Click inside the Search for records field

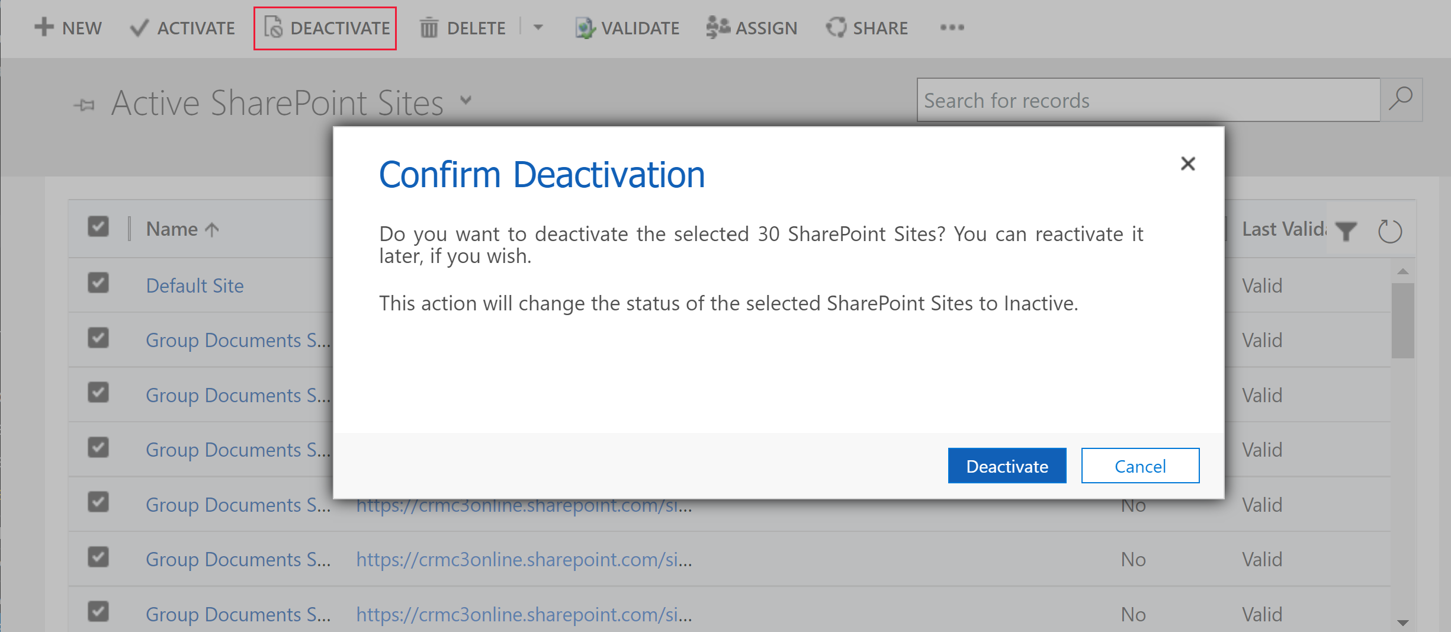[x=1125, y=100]
